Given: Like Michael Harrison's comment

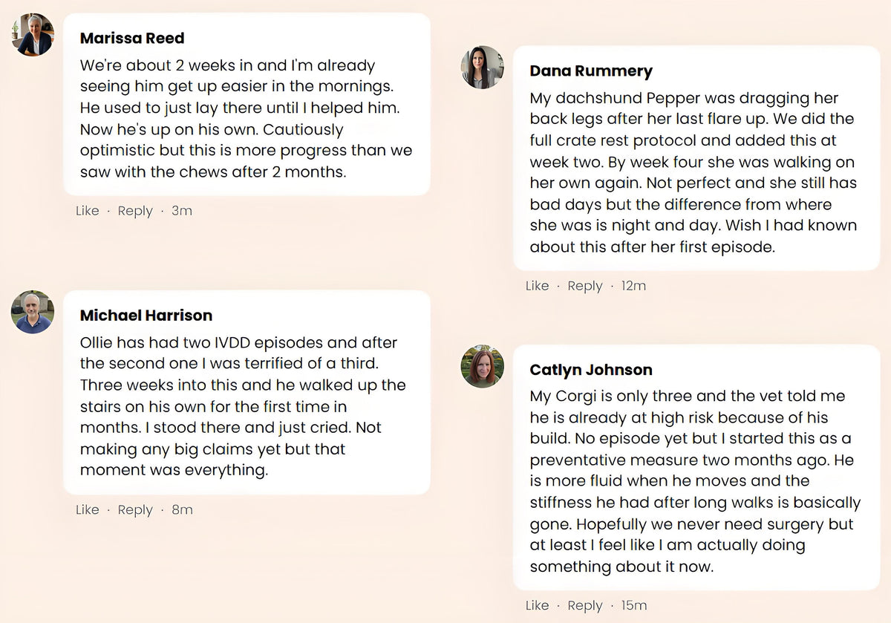Looking at the screenshot, I should coord(88,510).
